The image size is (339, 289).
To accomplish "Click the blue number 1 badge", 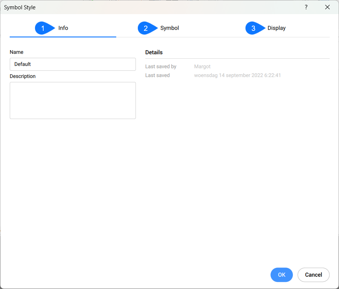I will click(43, 28).
